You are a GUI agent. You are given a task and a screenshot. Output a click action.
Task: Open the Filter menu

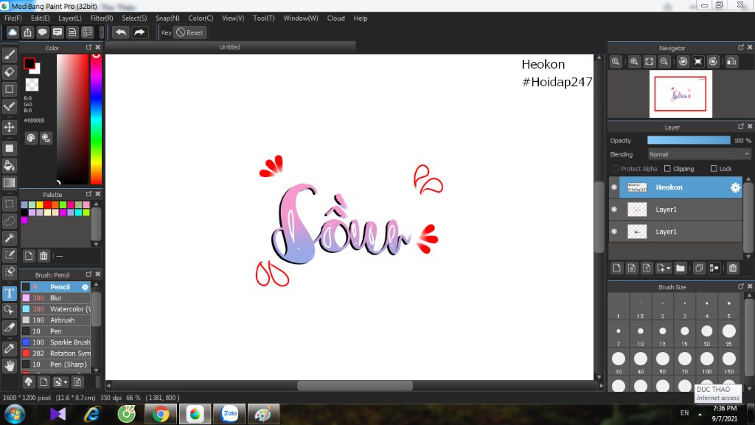102,18
